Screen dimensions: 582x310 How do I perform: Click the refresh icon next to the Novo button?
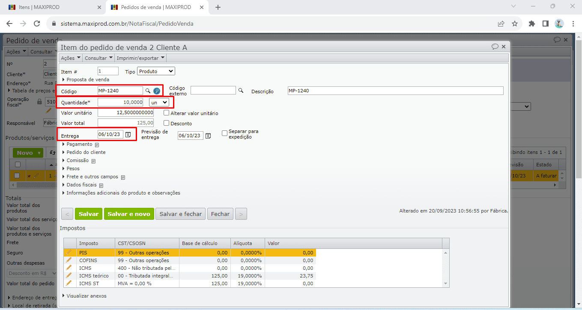click(x=52, y=153)
